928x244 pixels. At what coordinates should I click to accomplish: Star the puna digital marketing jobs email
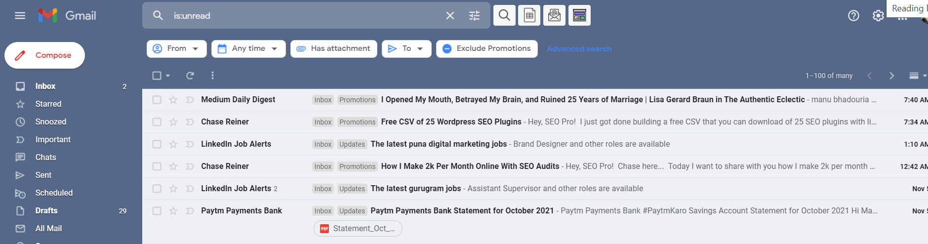[x=173, y=144]
